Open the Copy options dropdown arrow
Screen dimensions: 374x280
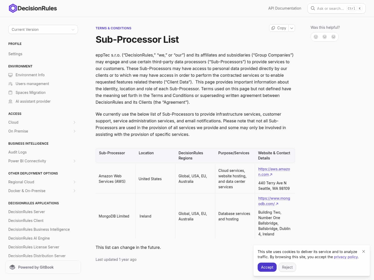click(292, 28)
